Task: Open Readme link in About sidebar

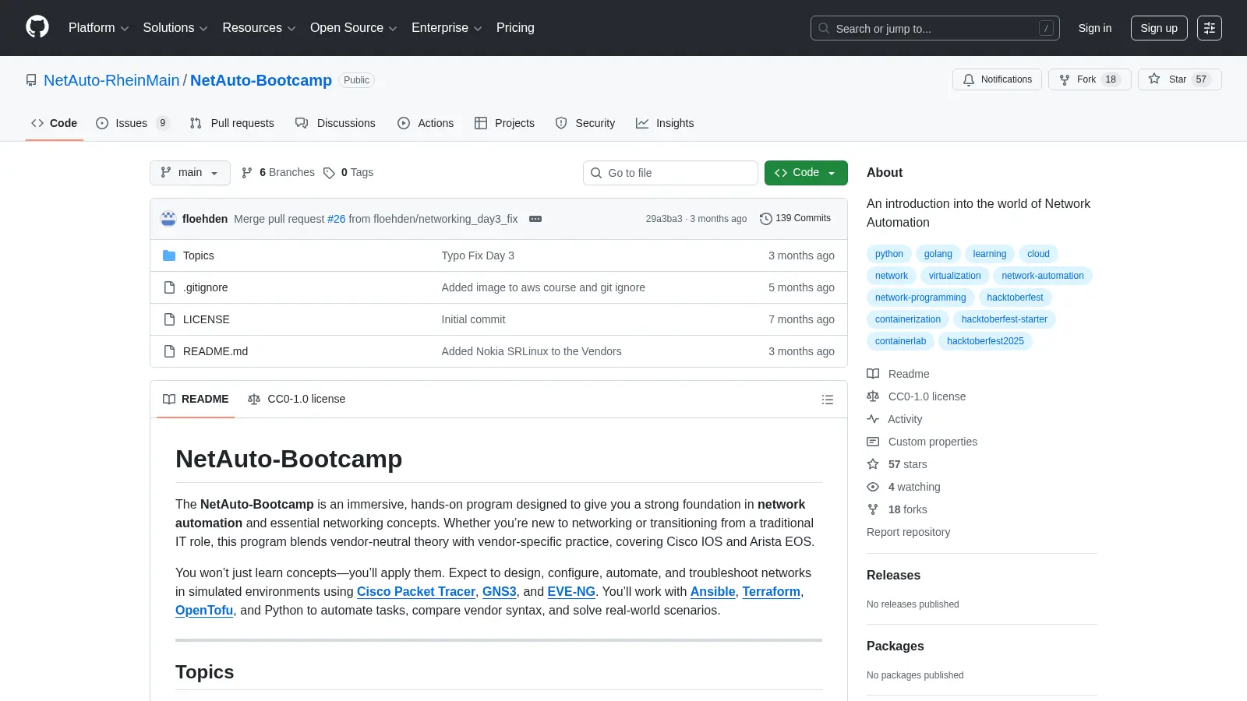Action: coord(899,374)
